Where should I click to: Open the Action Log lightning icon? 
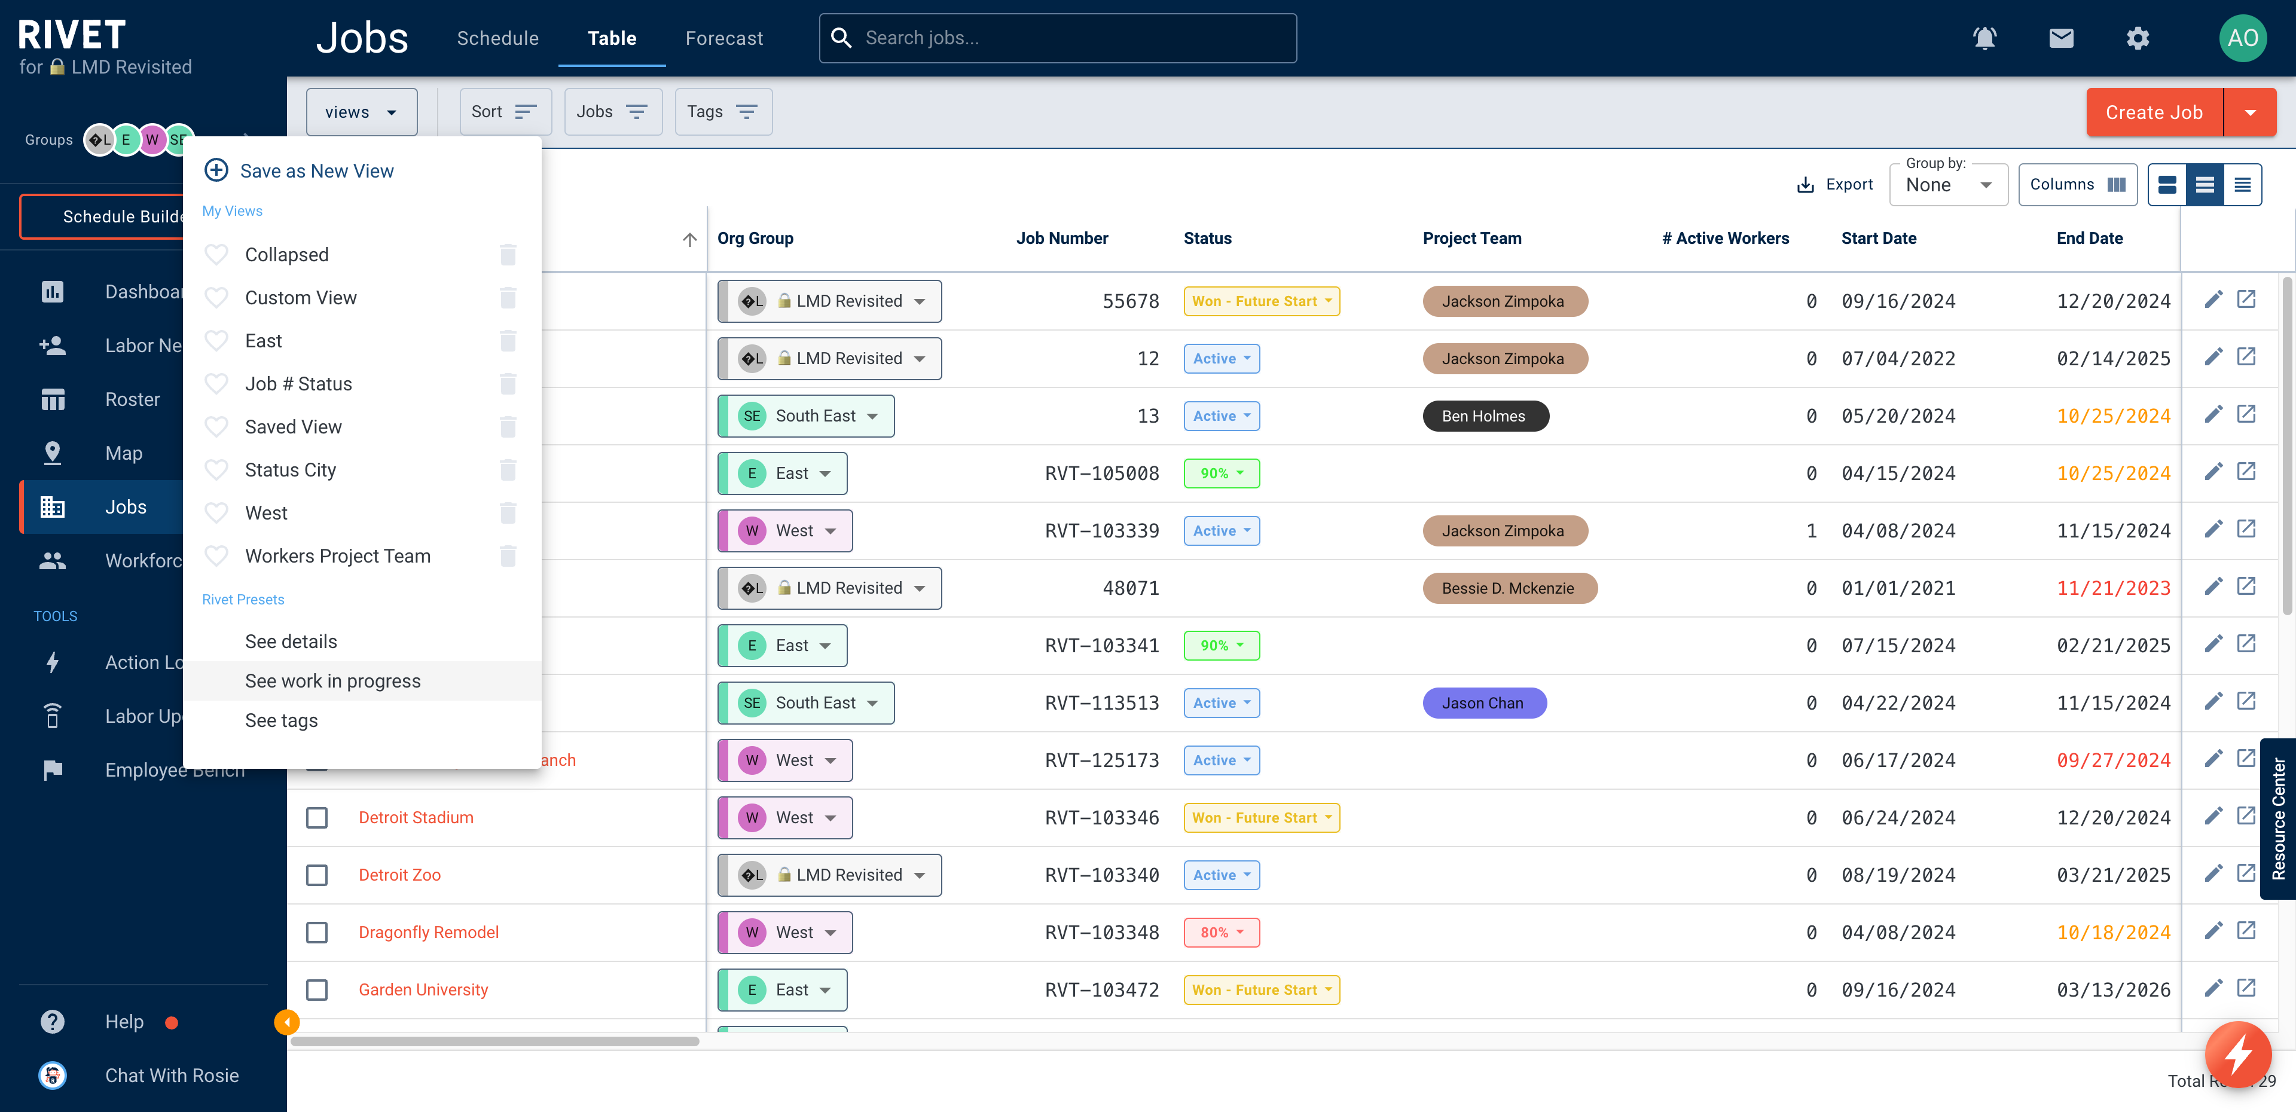point(53,662)
